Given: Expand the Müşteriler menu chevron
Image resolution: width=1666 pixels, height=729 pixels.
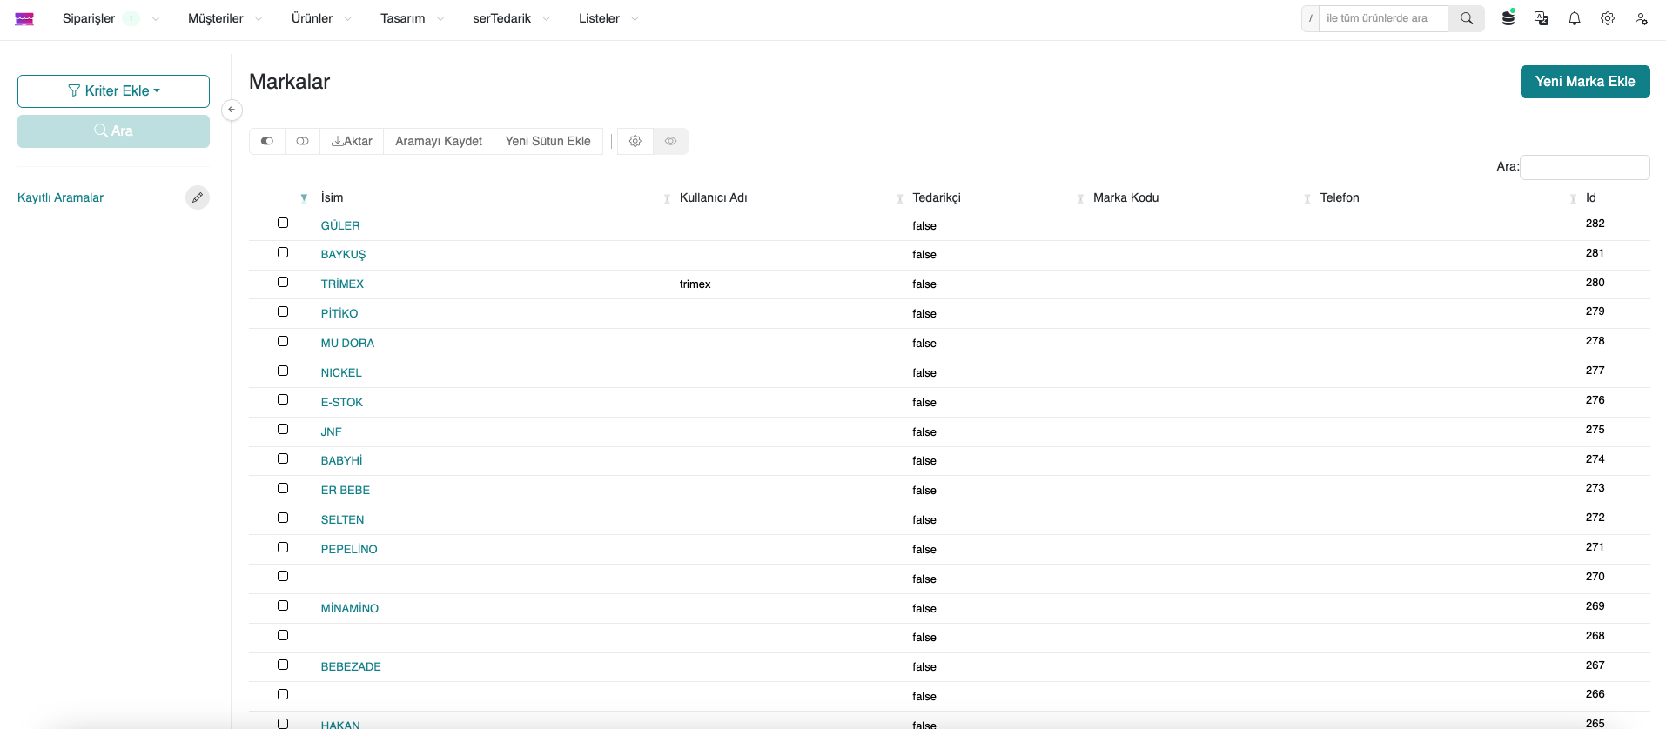Looking at the screenshot, I should (x=259, y=18).
